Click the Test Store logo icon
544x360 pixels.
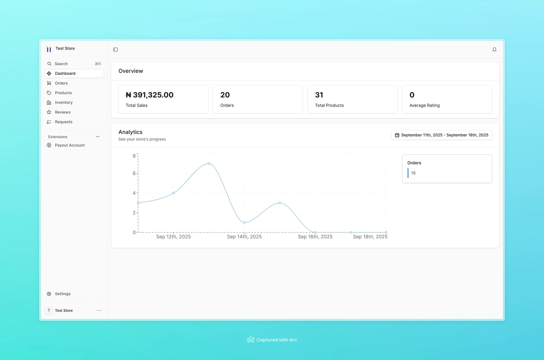[x=49, y=49]
